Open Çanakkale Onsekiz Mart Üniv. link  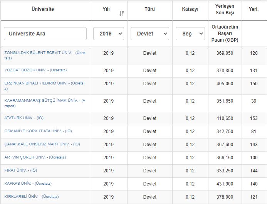pos(42,144)
